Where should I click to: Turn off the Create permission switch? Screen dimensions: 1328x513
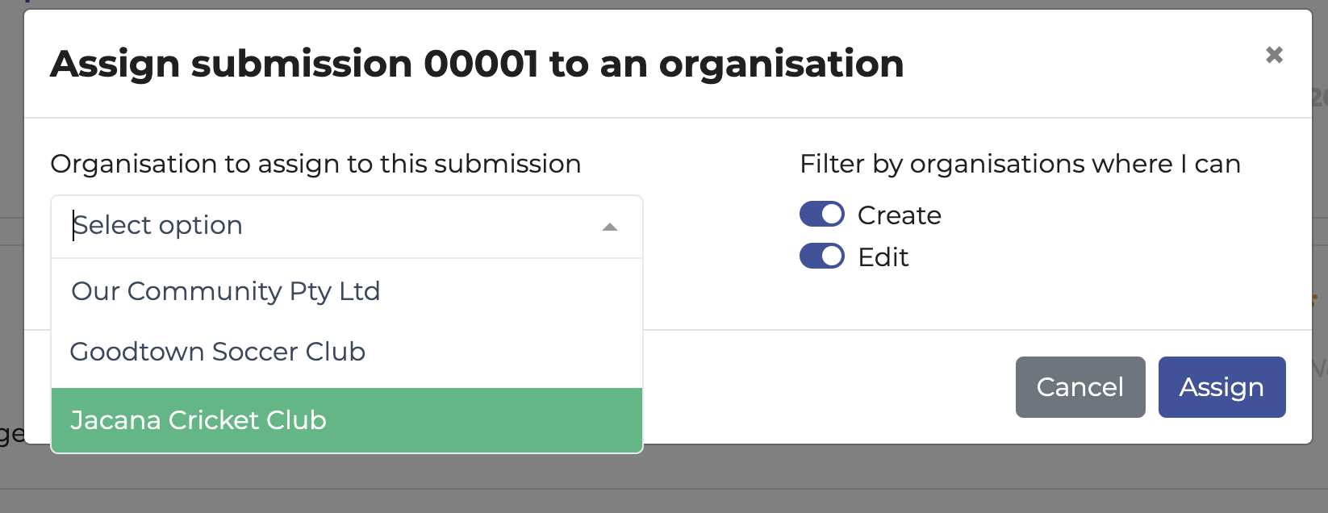click(x=821, y=214)
